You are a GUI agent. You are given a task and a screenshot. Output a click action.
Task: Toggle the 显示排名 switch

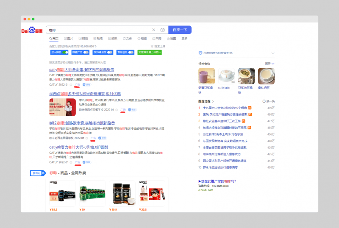(x=65, y=52)
